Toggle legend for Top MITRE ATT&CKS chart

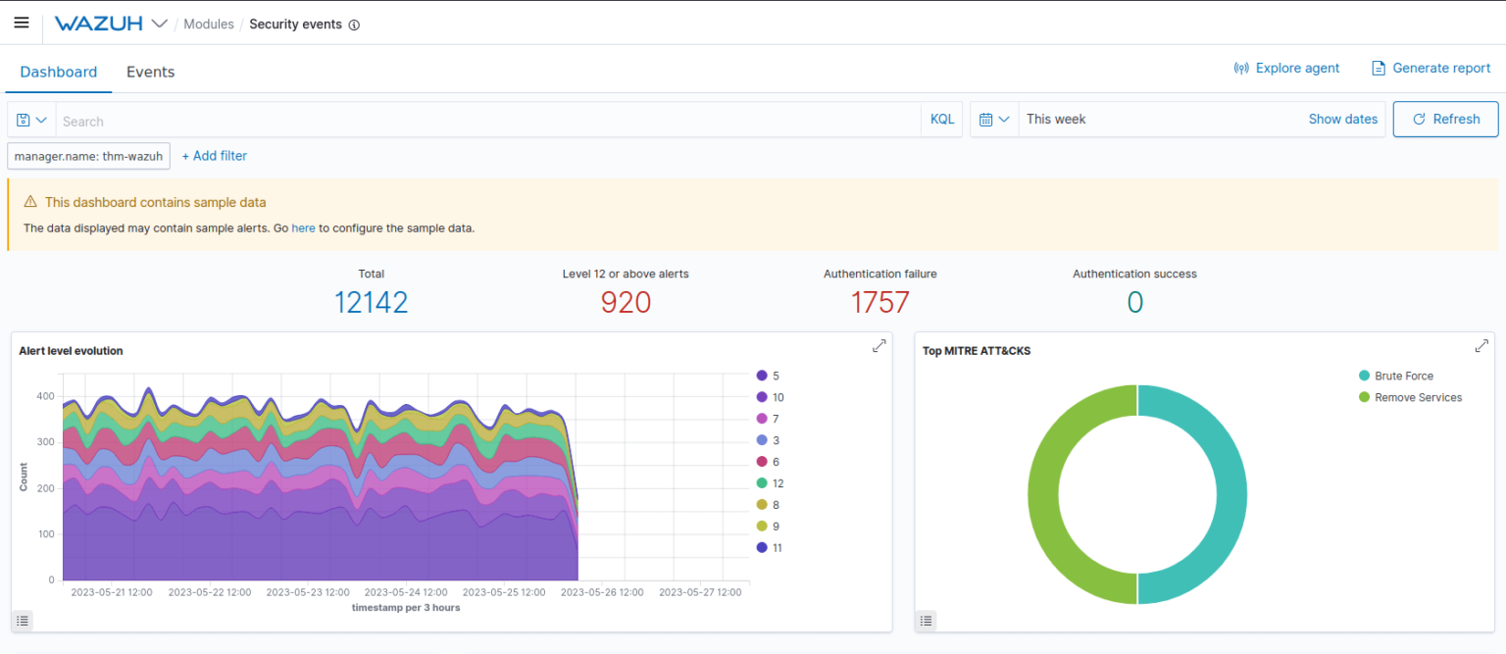click(x=927, y=620)
